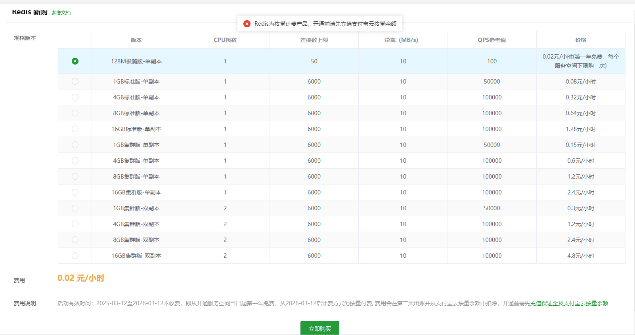Click the free first-year price note cell
Image resolution: width=635 pixels, height=335 pixels.
tap(581, 61)
